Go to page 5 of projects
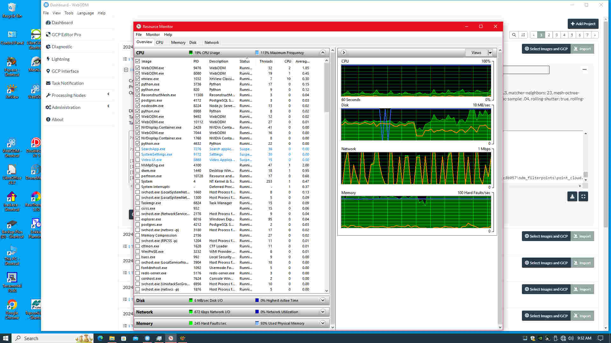 [572, 35]
